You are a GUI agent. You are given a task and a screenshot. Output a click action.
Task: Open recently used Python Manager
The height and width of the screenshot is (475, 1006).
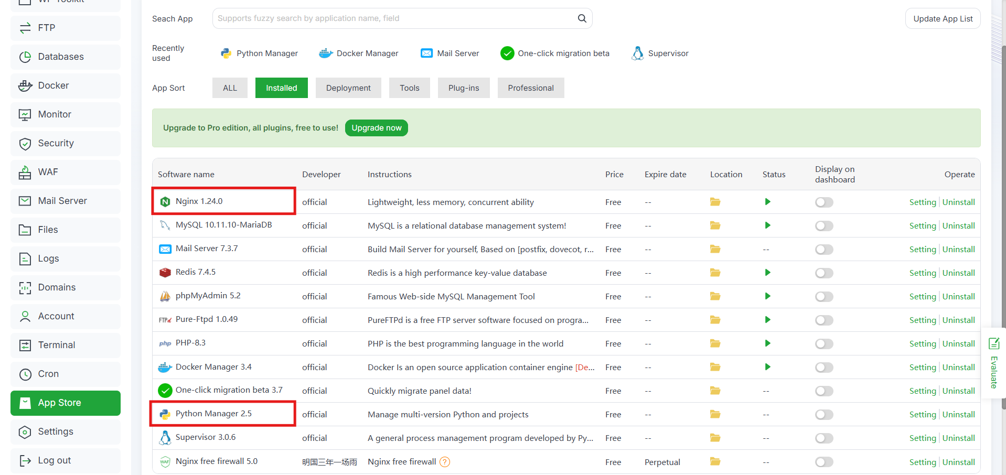click(x=259, y=53)
